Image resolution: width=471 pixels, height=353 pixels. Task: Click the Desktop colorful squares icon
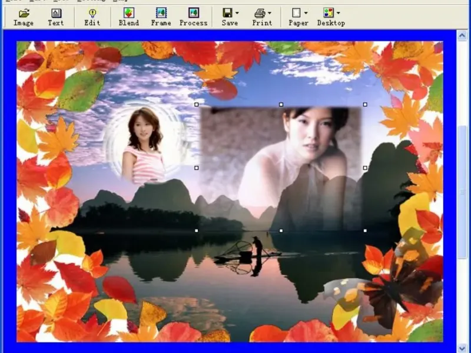pyautogui.click(x=329, y=12)
